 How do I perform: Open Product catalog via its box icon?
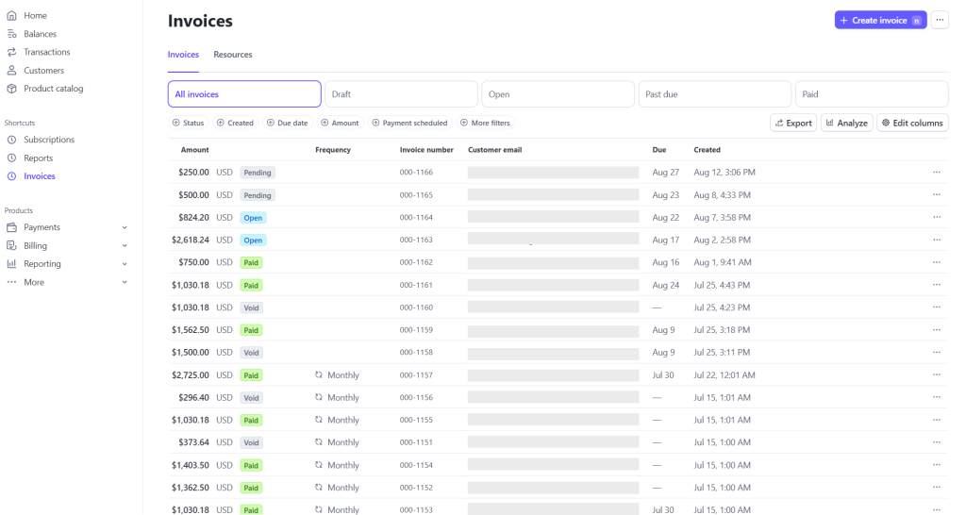coord(11,89)
